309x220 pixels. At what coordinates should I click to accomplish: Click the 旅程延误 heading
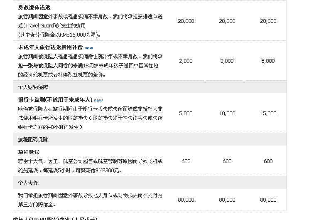[x=29, y=152]
